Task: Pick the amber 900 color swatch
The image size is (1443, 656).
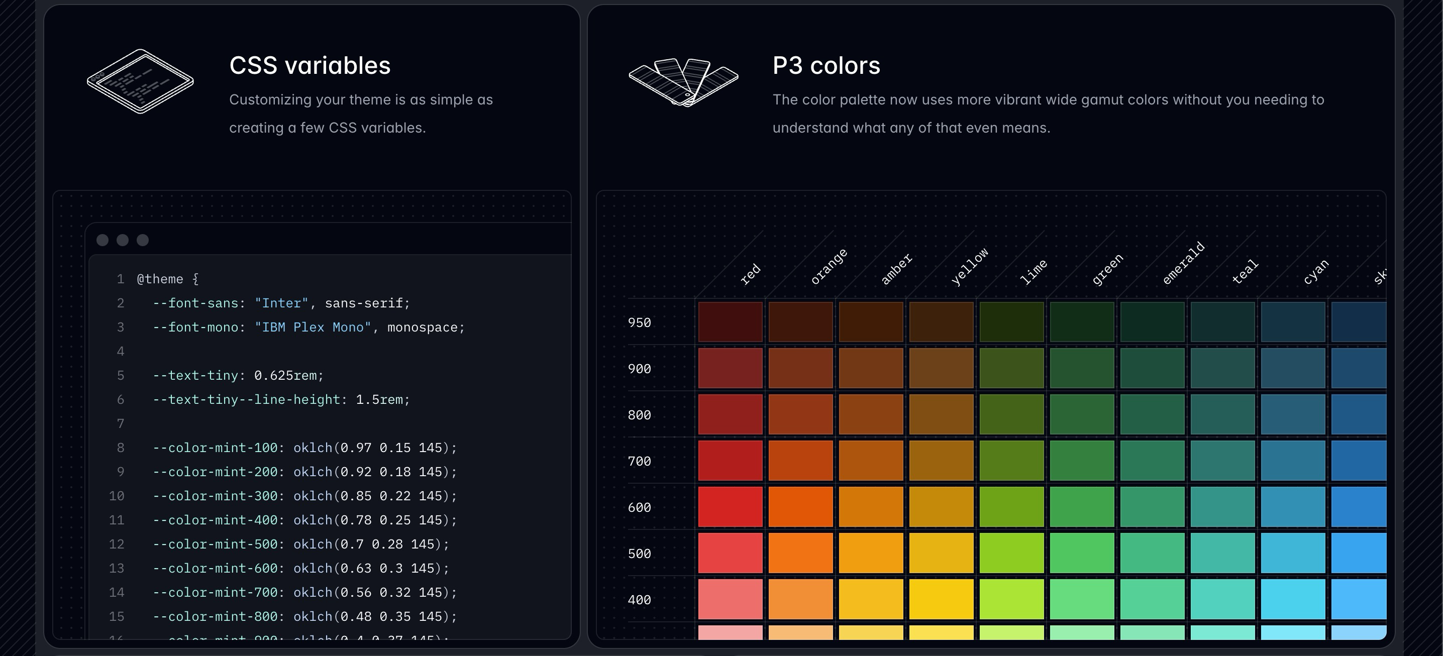Action: (x=871, y=368)
